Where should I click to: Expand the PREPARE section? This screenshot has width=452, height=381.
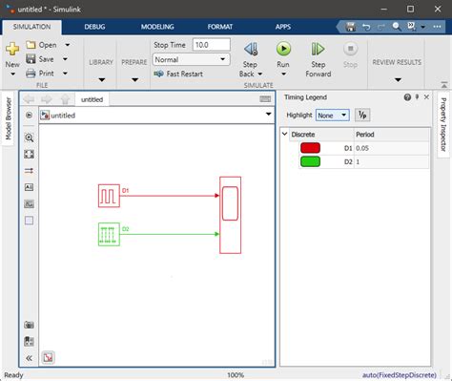(134, 79)
